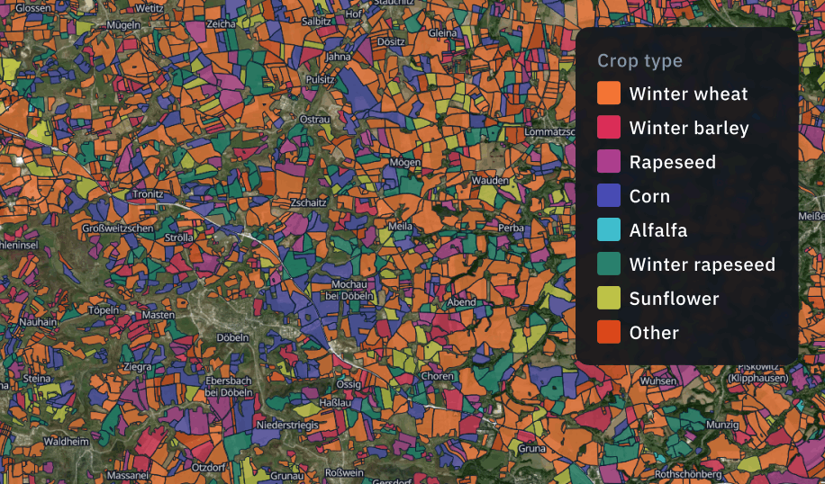
Task: Select the Alfalfa cyan legend swatch
Action: coord(609,230)
